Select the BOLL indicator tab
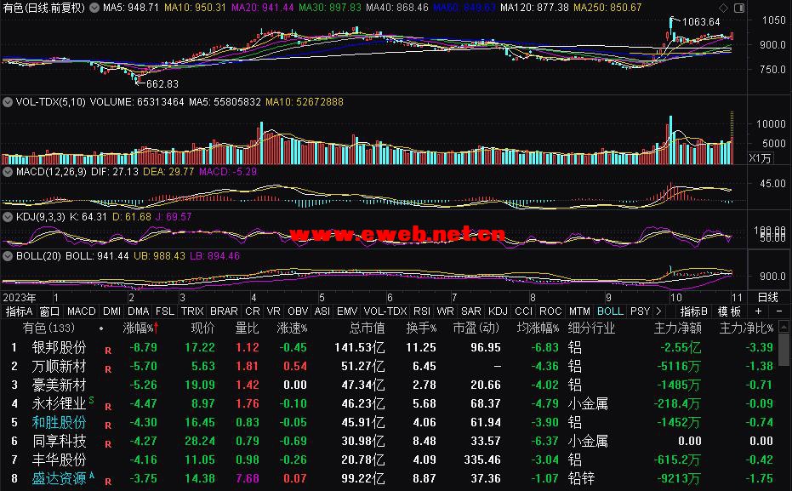 (x=610, y=311)
